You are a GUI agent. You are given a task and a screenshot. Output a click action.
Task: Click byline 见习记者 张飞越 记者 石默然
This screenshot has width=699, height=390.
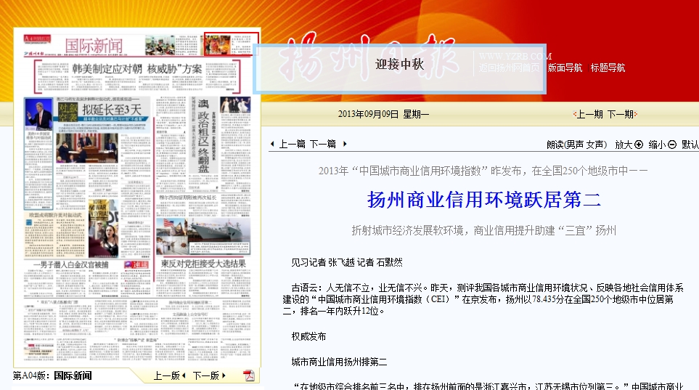point(347,262)
